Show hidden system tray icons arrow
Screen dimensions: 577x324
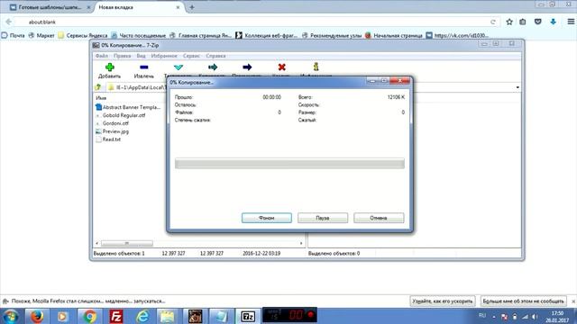tap(494, 317)
